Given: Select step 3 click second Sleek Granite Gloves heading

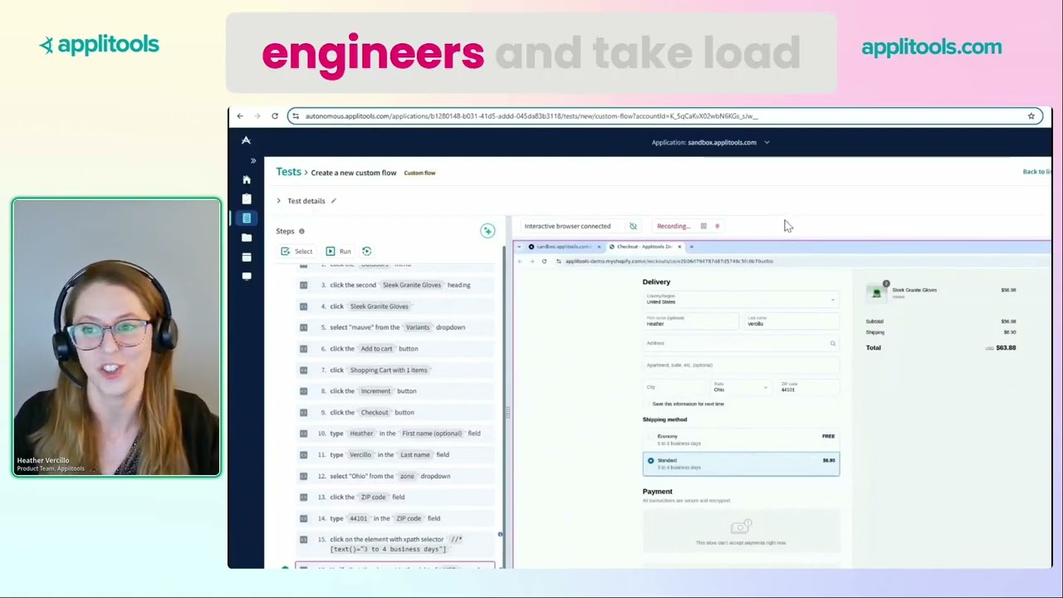Looking at the screenshot, I should (395, 285).
